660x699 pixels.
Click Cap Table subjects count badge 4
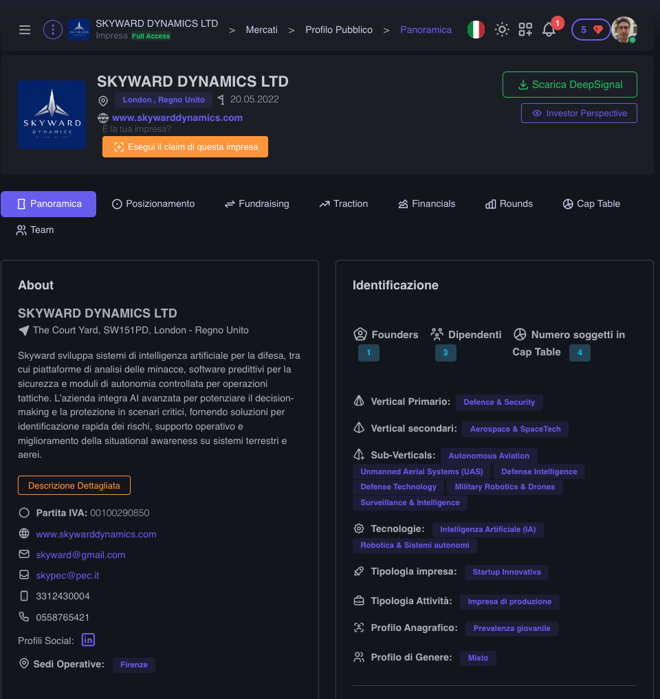pos(580,353)
